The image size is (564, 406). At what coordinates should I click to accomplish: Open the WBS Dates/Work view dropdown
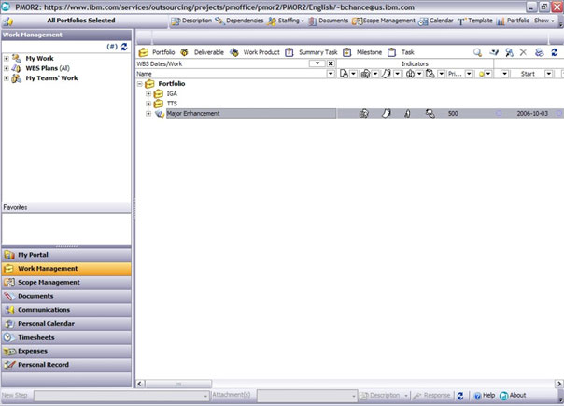click(317, 63)
